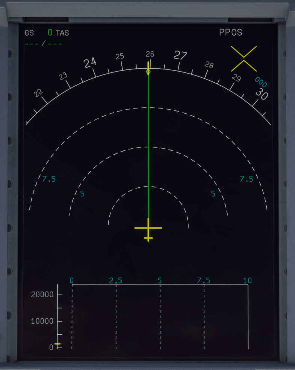This screenshot has width=295, height=370.
Task: Select heading 24 on compass arc
Action: coord(90,63)
